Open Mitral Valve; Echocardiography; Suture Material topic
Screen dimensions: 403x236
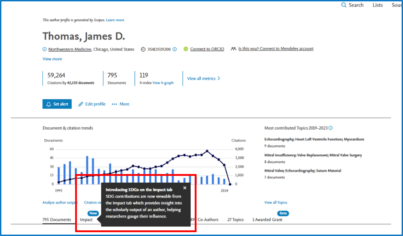pos(303,171)
